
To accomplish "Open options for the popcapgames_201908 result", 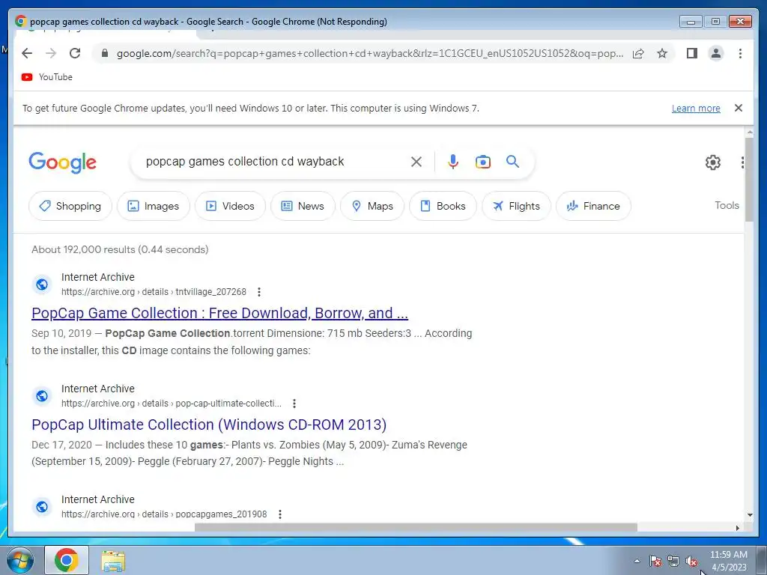I will click(280, 514).
